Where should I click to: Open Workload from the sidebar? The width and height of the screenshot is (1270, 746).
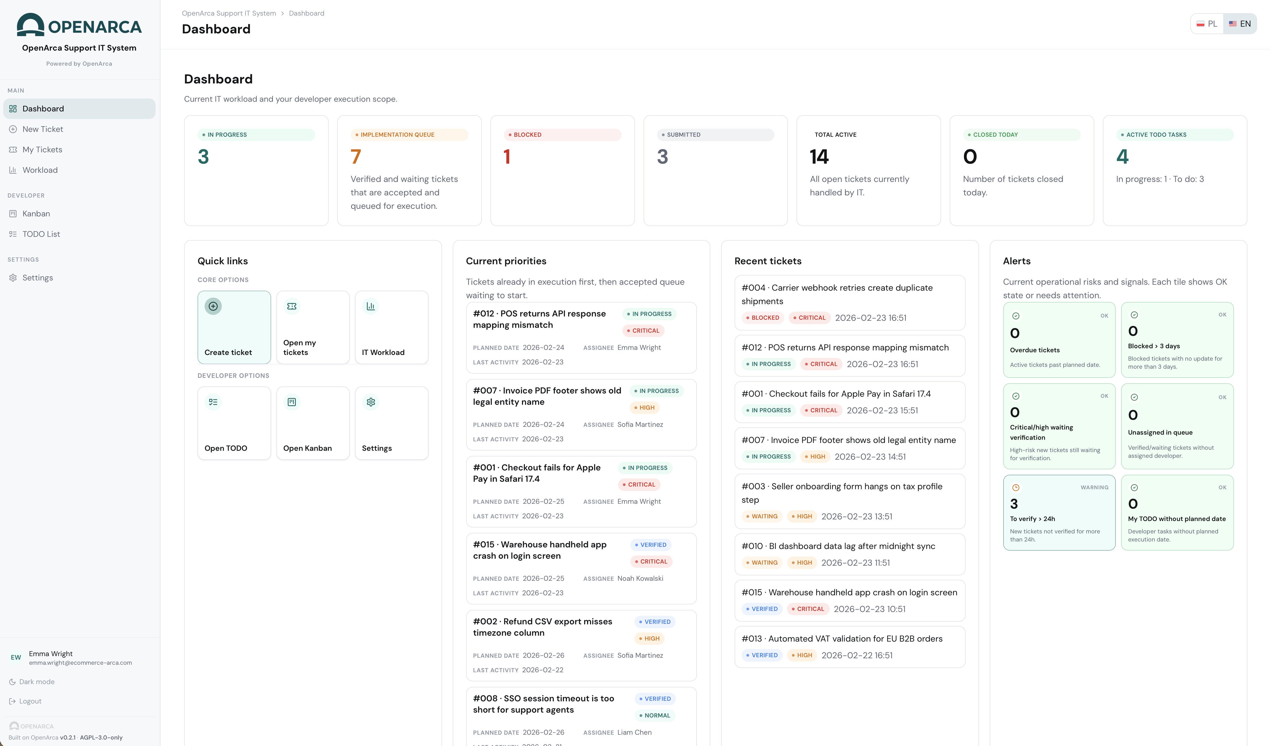(x=39, y=170)
